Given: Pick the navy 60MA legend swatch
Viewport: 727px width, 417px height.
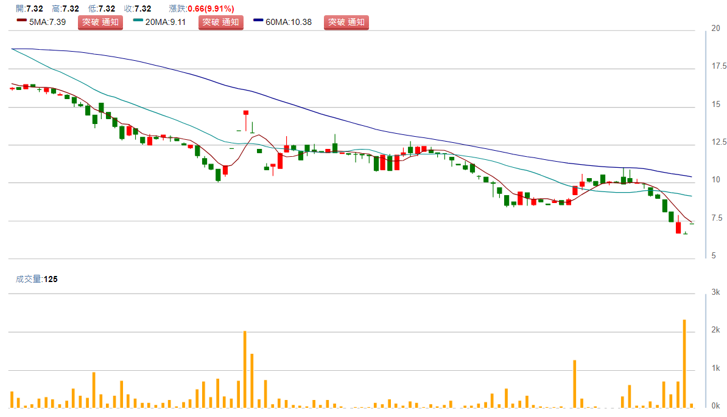Looking at the screenshot, I should point(259,20).
